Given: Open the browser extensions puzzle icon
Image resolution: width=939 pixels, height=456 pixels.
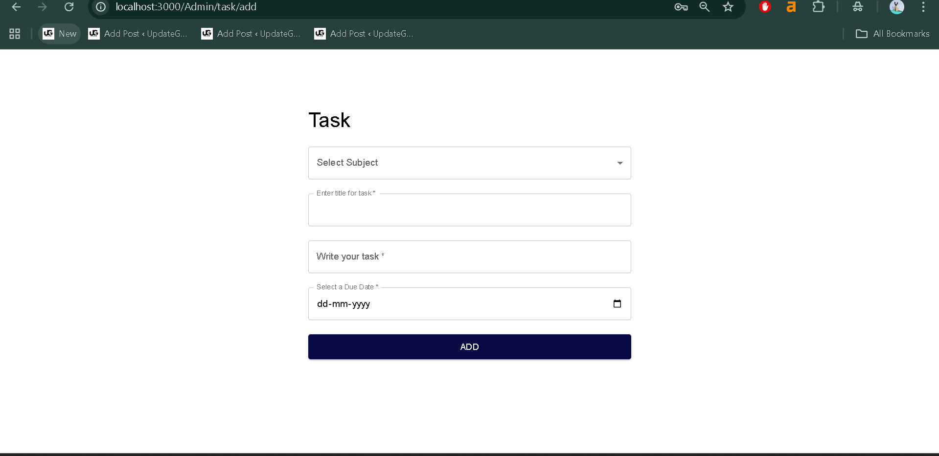Looking at the screenshot, I should pos(819,7).
